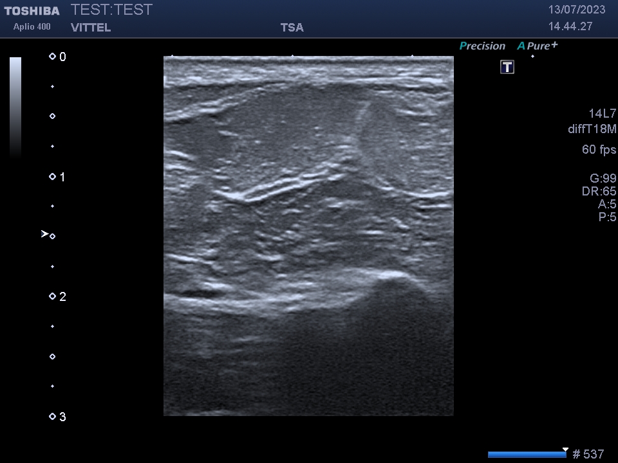
Task: Click the A:5 processing setting
Action: click(606, 204)
